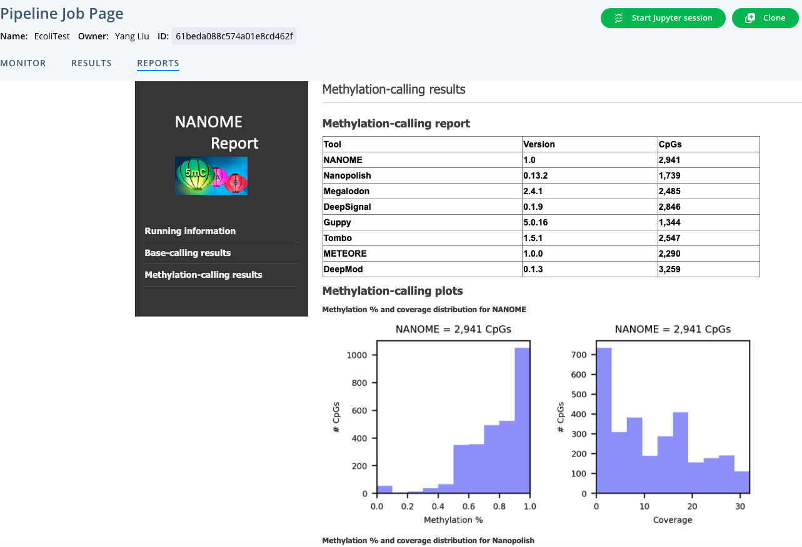Select the DeepMod tool cell

pos(422,269)
